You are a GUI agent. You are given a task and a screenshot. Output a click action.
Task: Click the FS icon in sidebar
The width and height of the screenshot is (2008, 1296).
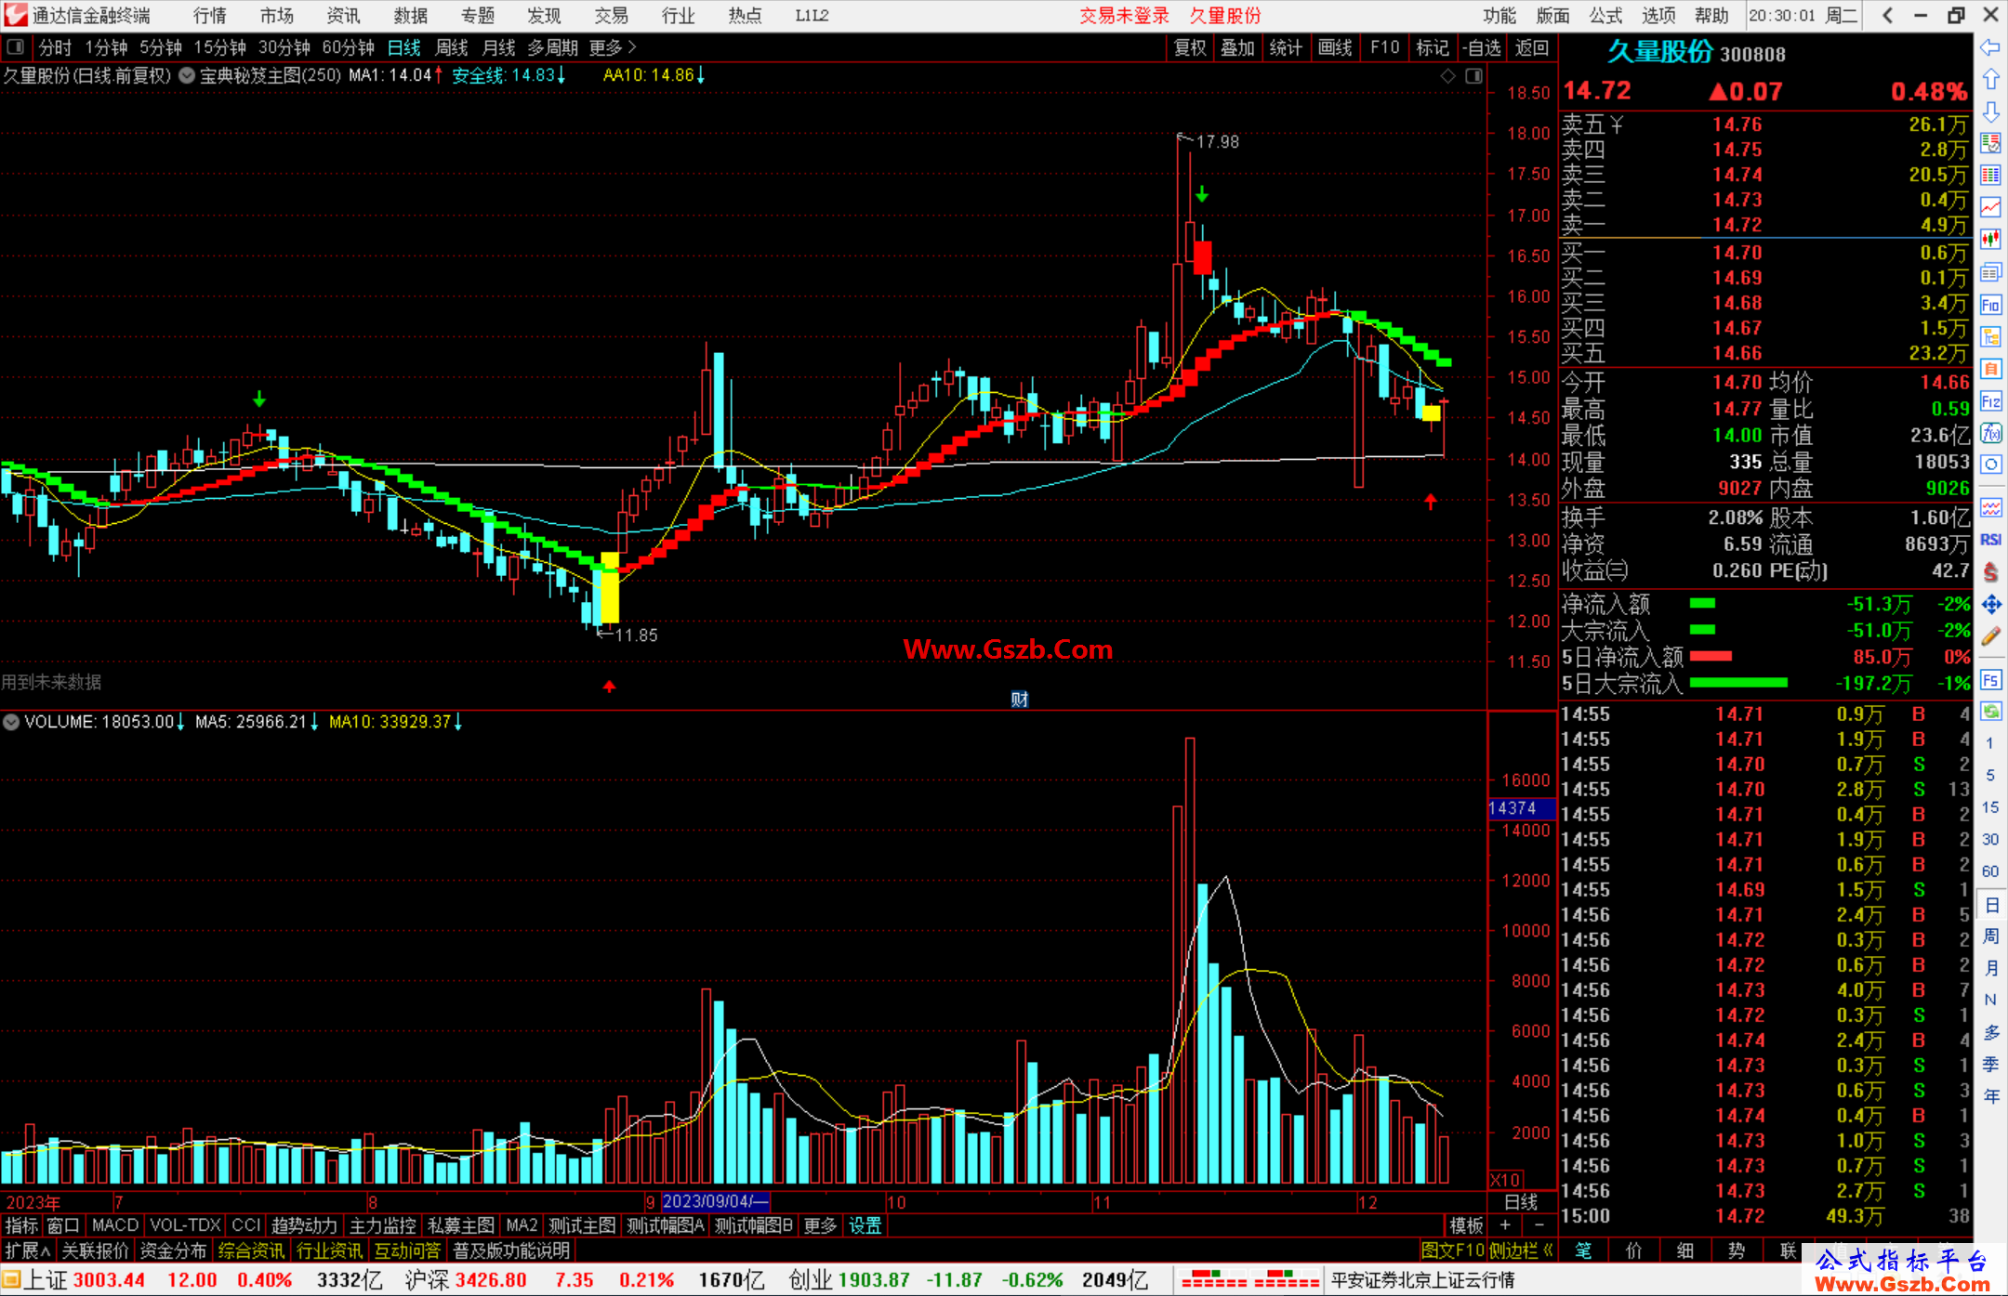click(x=1990, y=679)
